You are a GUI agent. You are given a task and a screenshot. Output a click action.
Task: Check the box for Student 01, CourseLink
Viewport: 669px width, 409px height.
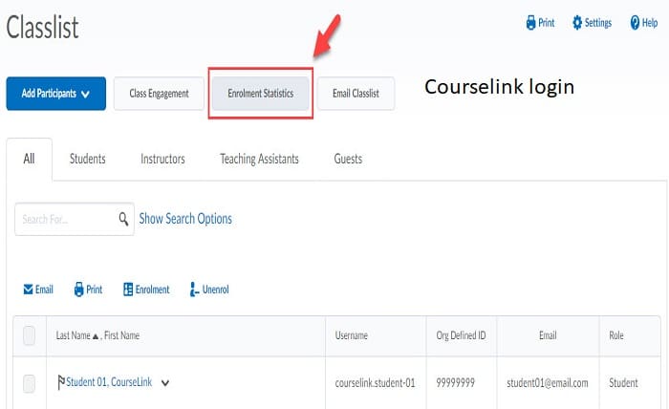(x=29, y=383)
